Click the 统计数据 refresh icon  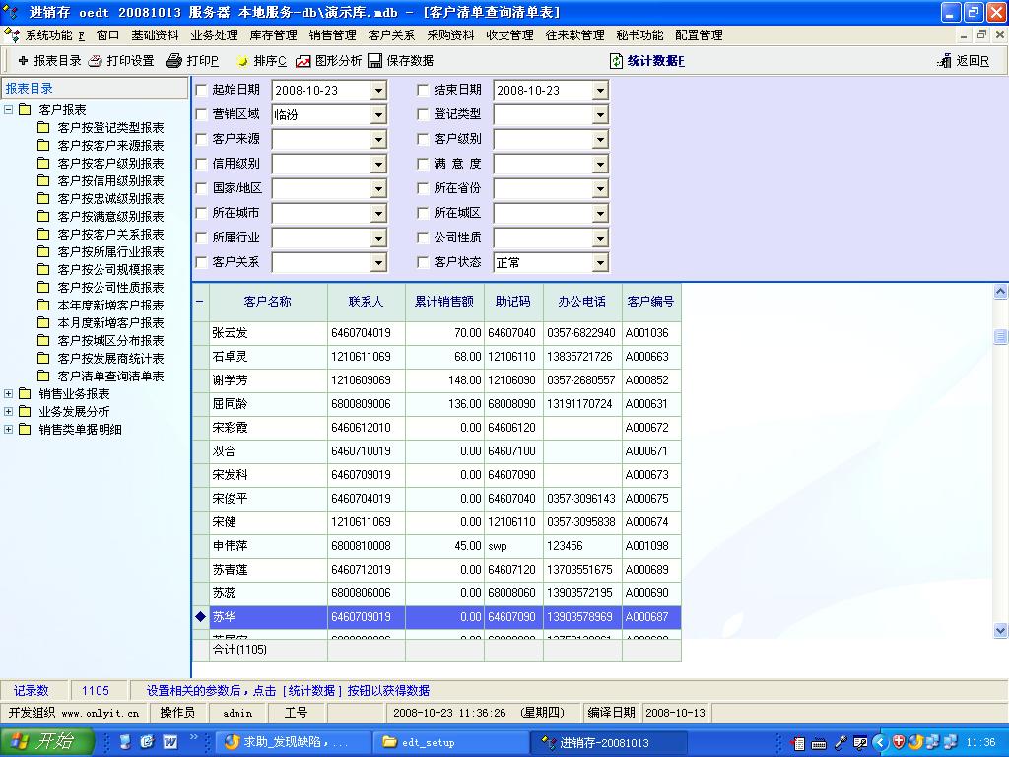(x=617, y=61)
